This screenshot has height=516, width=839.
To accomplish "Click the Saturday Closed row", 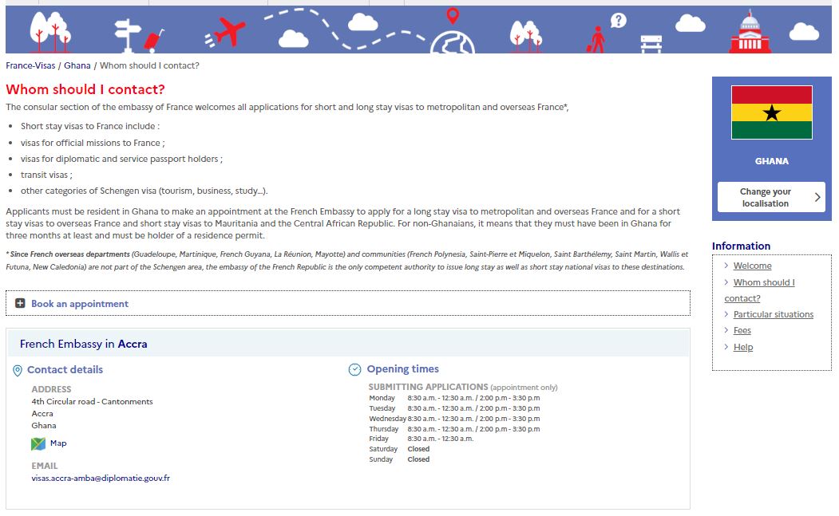I will point(399,449).
